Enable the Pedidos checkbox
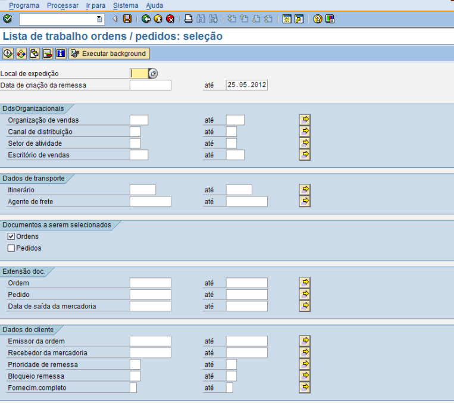The width and height of the screenshot is (454, 403). point(11,248)
